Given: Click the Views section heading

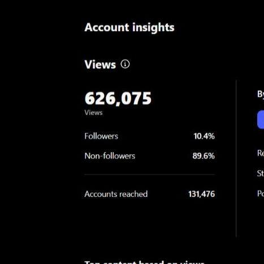Looking at the screenshot, I should point(100,64).
